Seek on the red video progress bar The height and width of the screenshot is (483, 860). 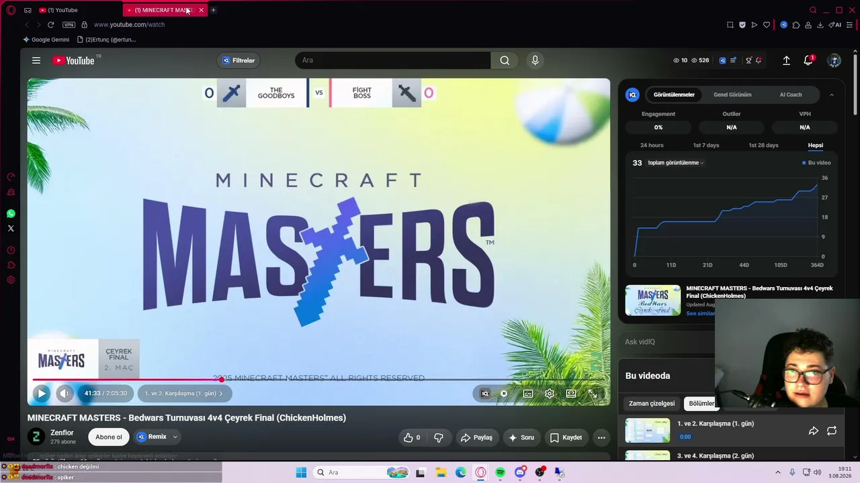tap(318, 380)
